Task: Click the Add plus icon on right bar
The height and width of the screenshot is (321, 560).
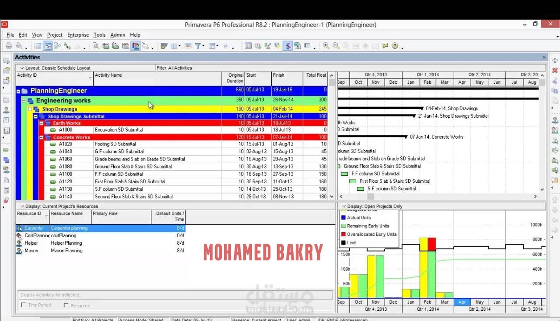Action: coord(555,60)
